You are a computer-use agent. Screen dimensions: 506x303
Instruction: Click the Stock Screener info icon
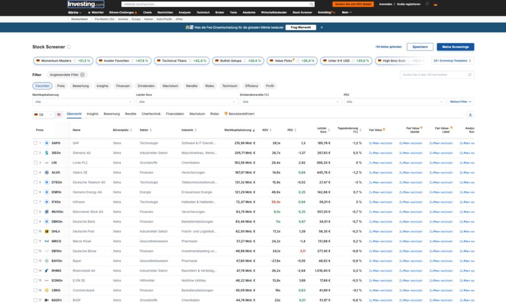pyautogui.click(x=68, y=47)
